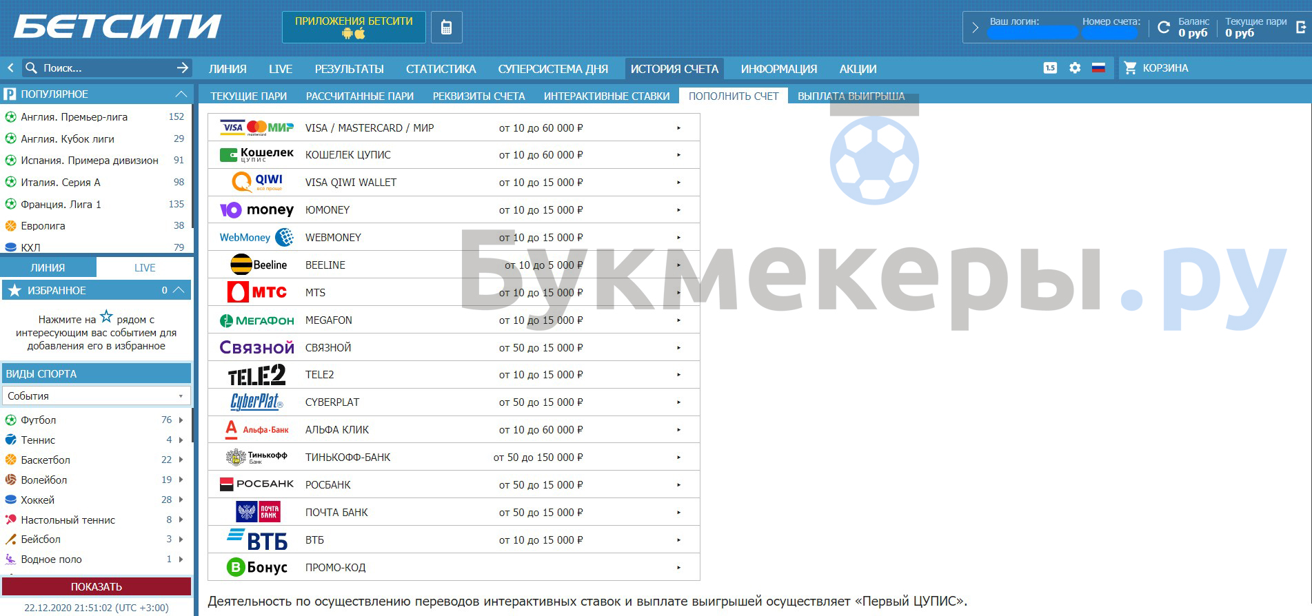The image size is (1312, 616).
Task: Collapse the sidebar with left chevron
Action: [x=10, y=68]
